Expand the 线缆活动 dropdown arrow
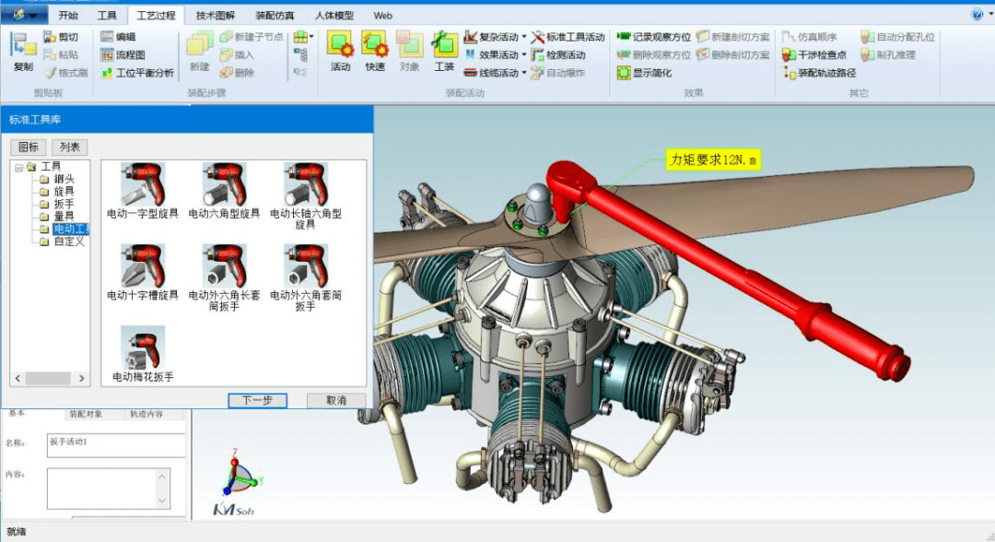This screenshot has height=542, width=995. tap(523, 73)
